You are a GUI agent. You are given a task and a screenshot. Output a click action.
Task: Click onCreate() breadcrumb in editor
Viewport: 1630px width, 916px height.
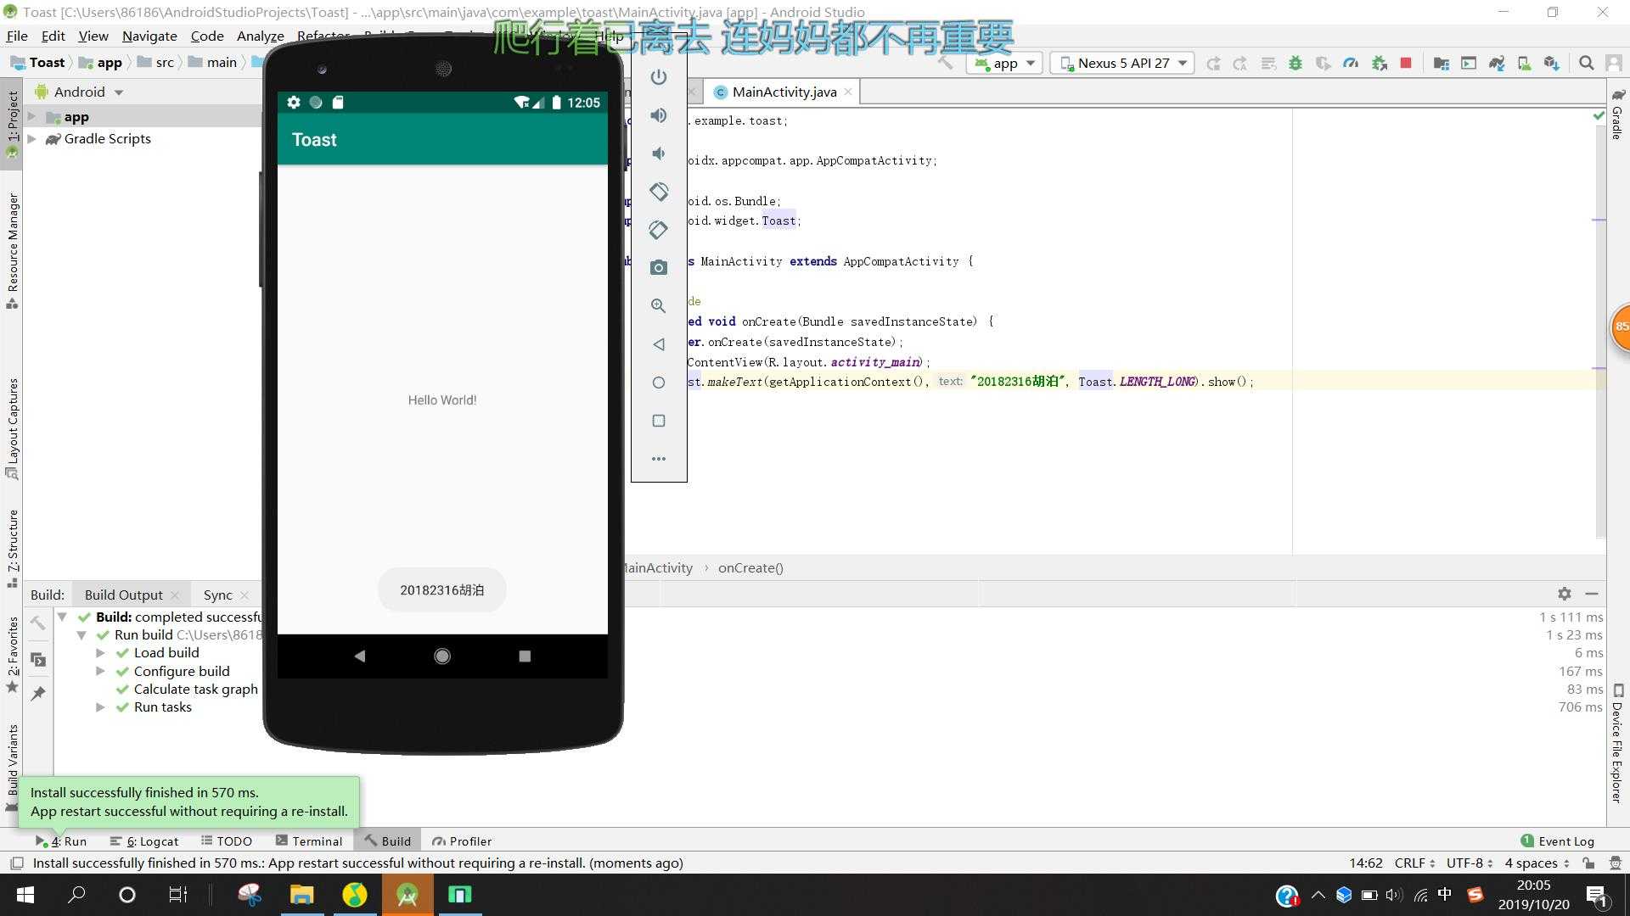point(750,568)
